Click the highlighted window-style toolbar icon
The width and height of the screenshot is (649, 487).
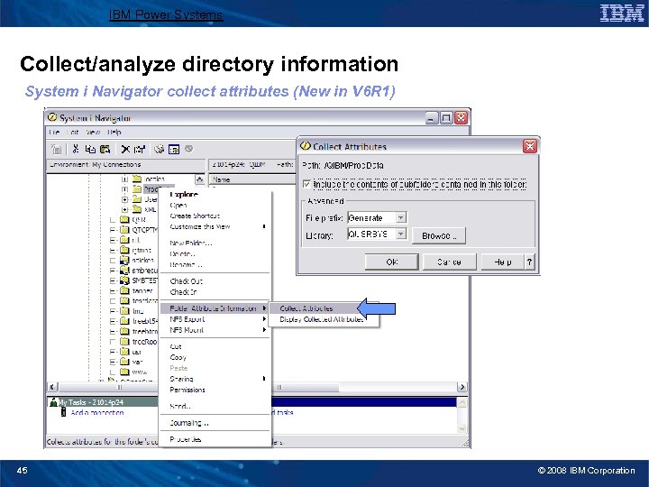tap(174, 149)
